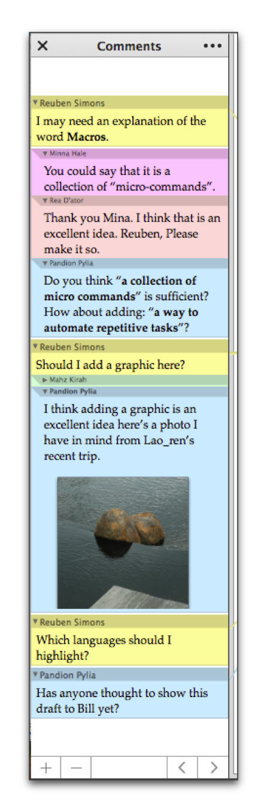
Task: Expand Mahz Kirah's collapsed reply
Action: pyautogui.click(x=45, y=380)
